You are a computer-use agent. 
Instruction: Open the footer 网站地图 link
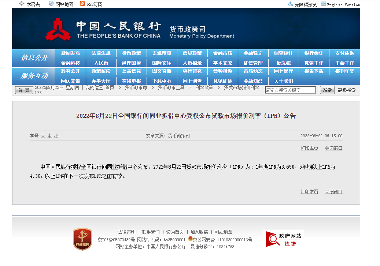[223, 232]
